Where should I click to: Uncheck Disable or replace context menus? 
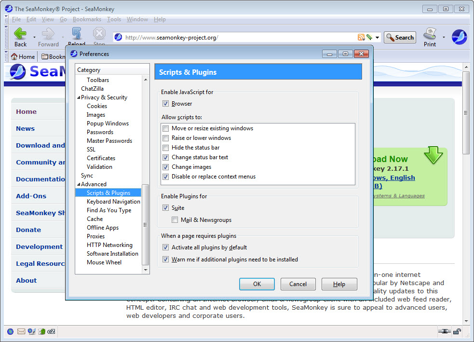coord(166,177)
